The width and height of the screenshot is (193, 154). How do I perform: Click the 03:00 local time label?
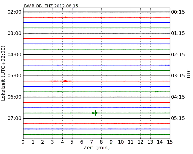15,33
